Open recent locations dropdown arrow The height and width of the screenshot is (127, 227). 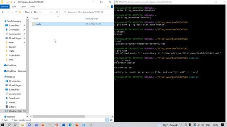point(12,12)
